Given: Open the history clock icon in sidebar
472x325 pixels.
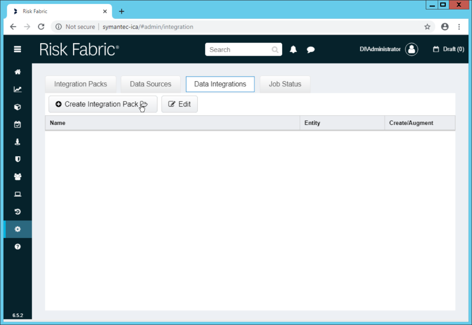Looking at the screenshot, I should (x=18, y=212).
